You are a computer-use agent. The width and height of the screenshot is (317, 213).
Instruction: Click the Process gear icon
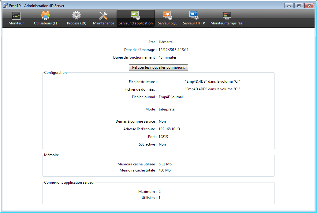(x=76, y=15)
